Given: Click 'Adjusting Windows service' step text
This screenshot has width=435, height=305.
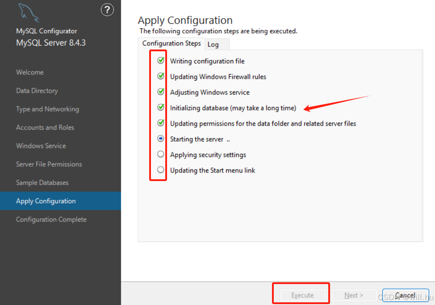Looking at the screenshot, I should (x=210, y=92).
